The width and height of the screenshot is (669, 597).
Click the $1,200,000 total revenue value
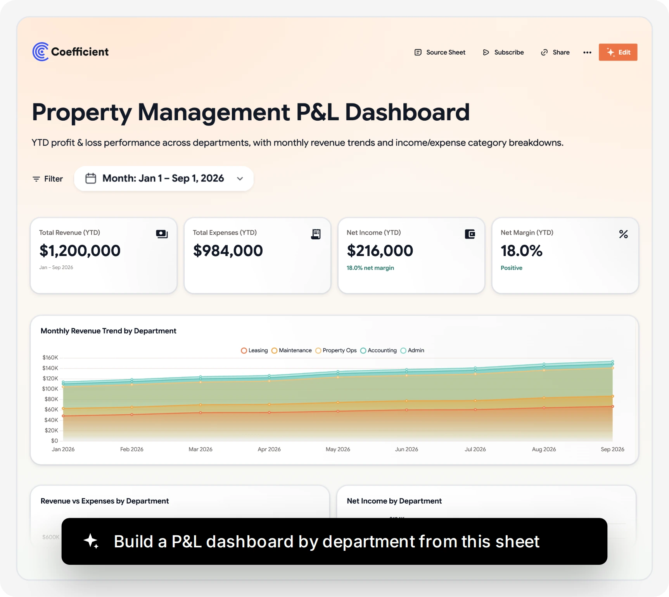tap(80, 251)
